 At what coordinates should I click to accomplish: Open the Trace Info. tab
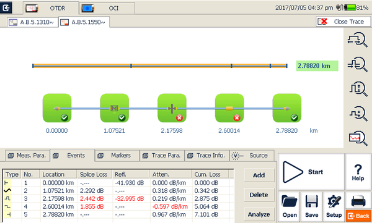tap(207, 156)
